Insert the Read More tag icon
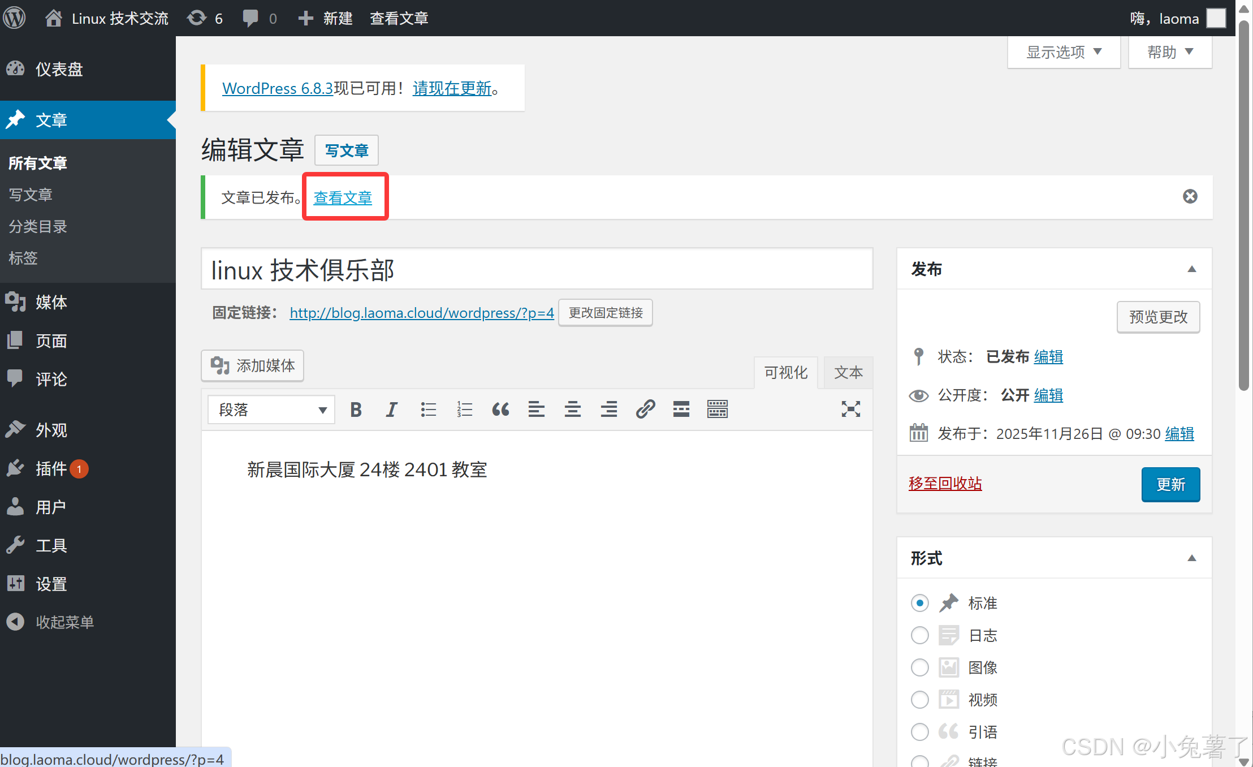Image resolution: width=1253 pixels, height=767 pixels. point(681,410)
